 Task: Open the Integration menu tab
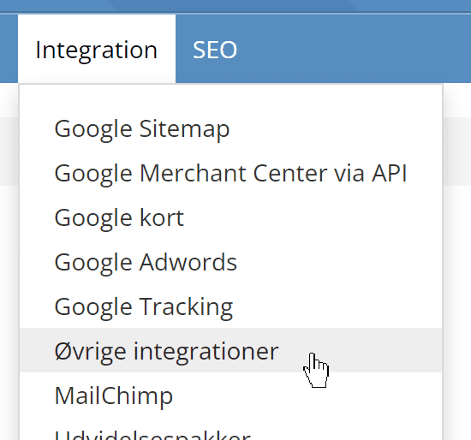[97, 49]
